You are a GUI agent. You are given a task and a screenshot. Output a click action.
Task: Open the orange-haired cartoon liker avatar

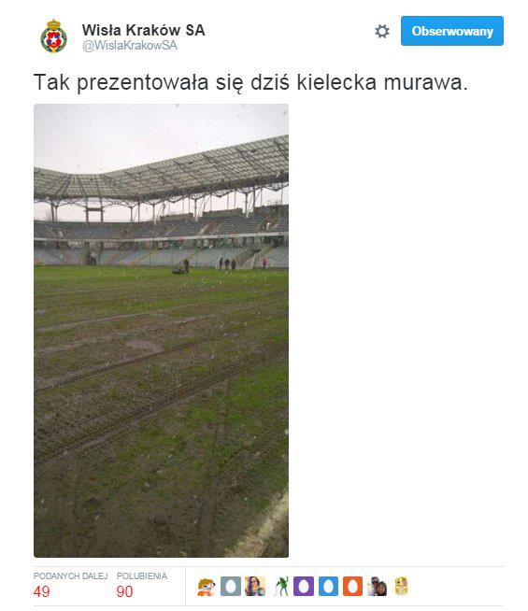click(207, 587)
